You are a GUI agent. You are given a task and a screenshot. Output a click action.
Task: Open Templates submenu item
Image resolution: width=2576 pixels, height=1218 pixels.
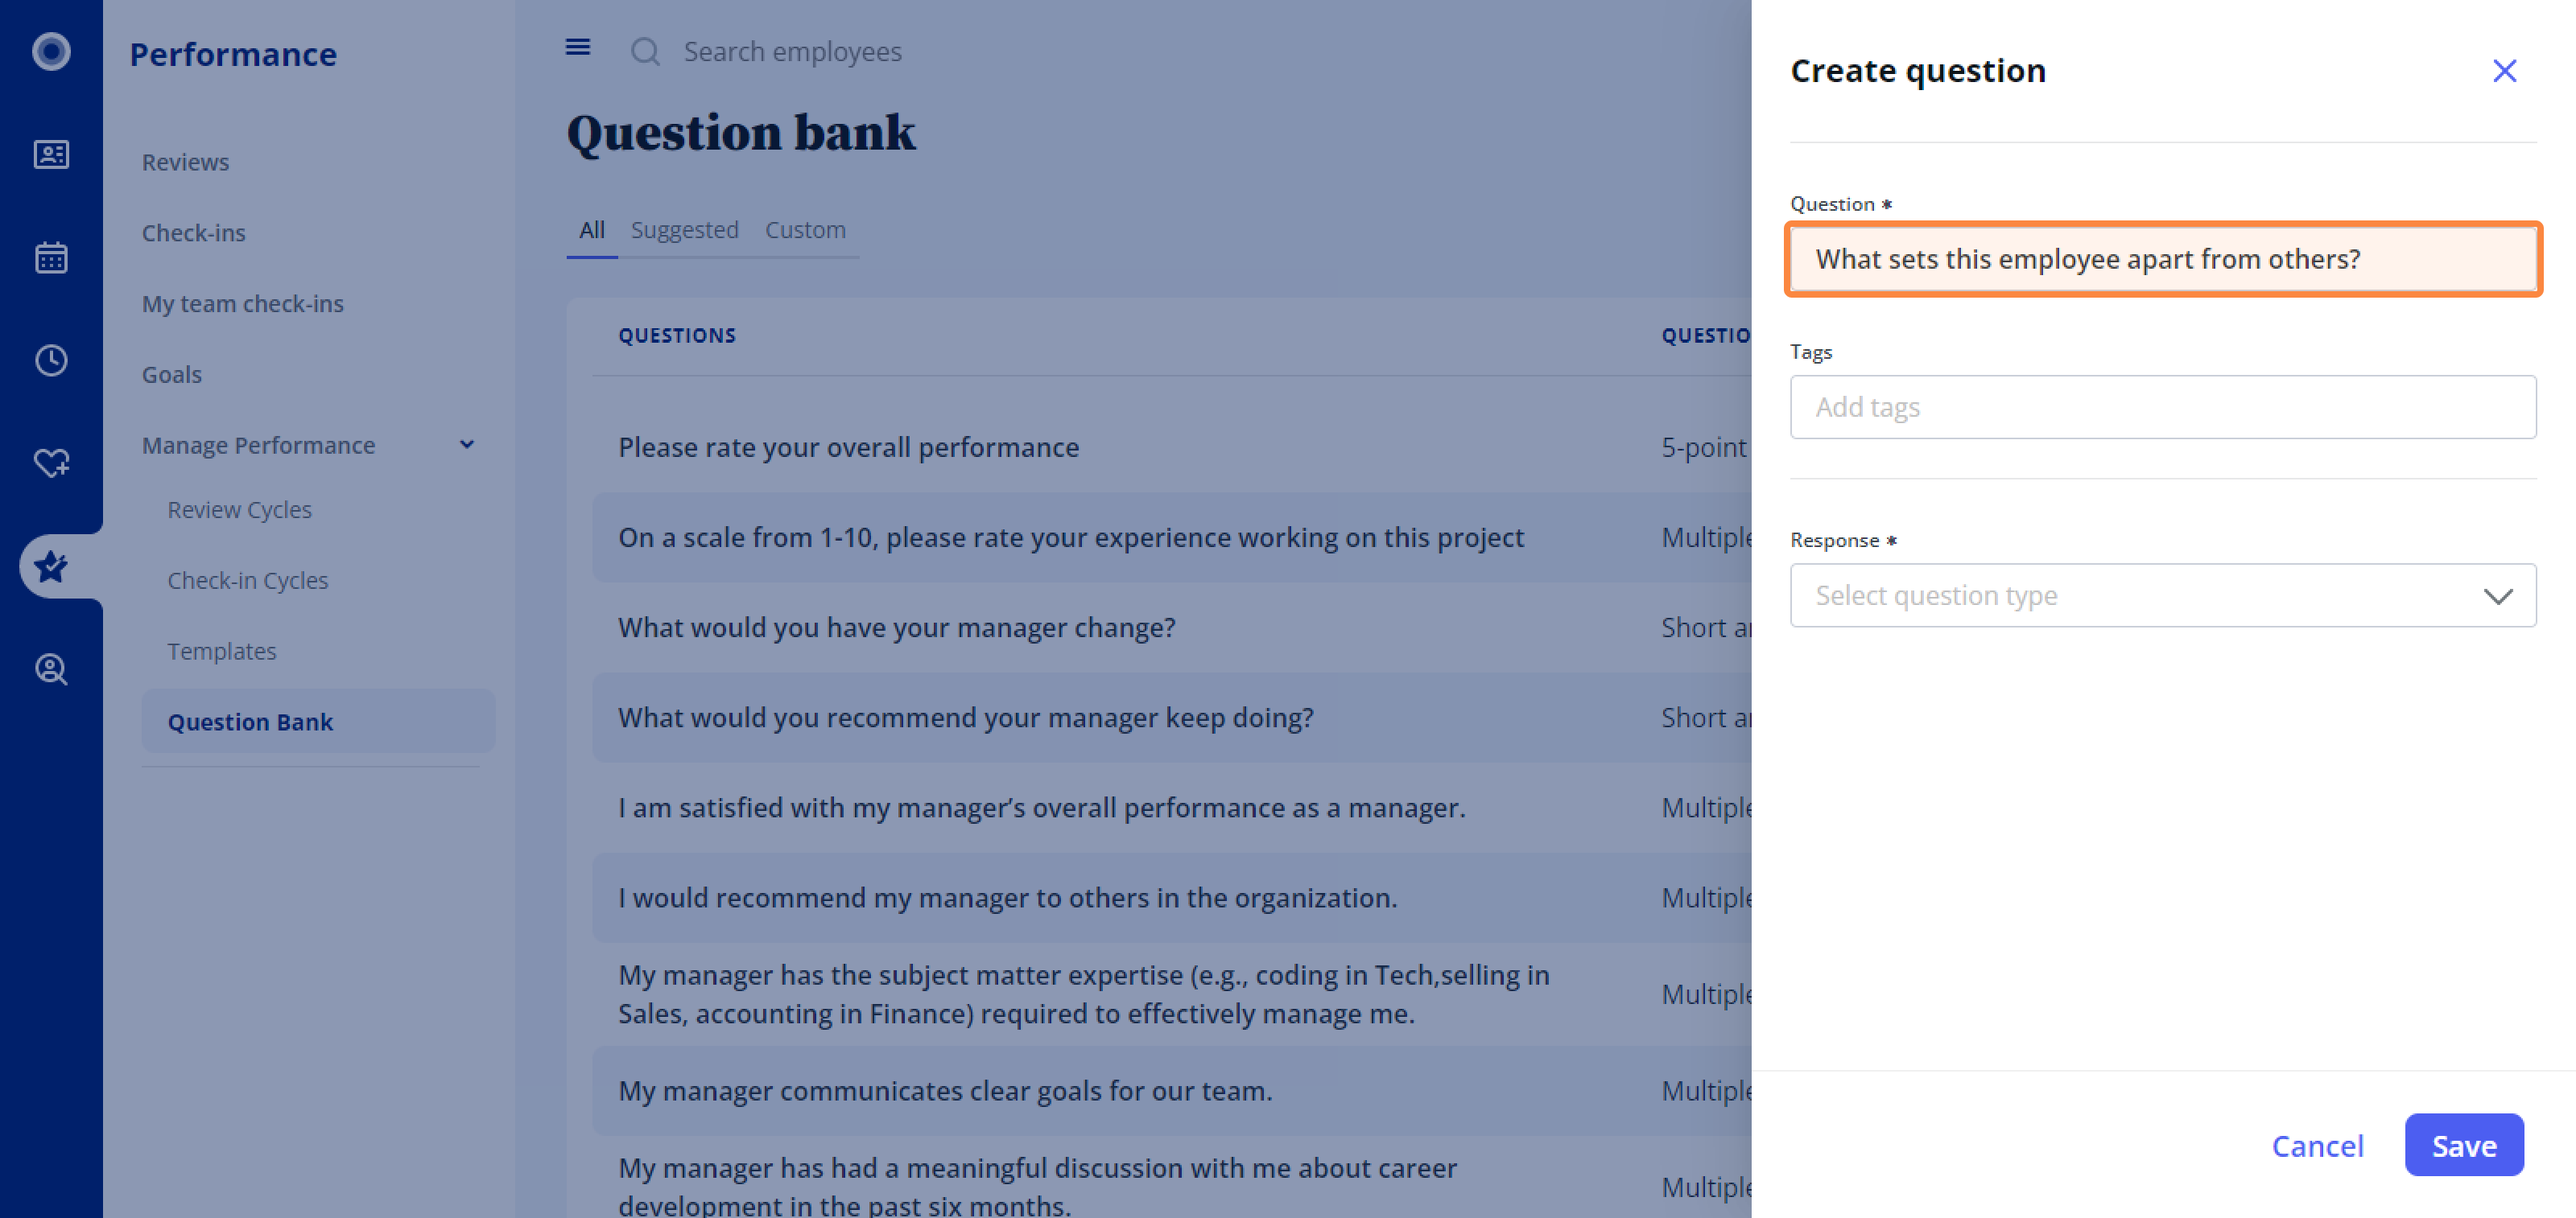[x=221, y=652]
